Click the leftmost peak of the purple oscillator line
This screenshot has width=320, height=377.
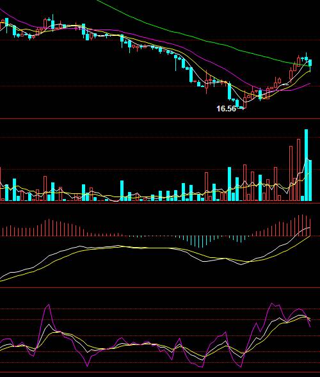(x=49, y=305)
